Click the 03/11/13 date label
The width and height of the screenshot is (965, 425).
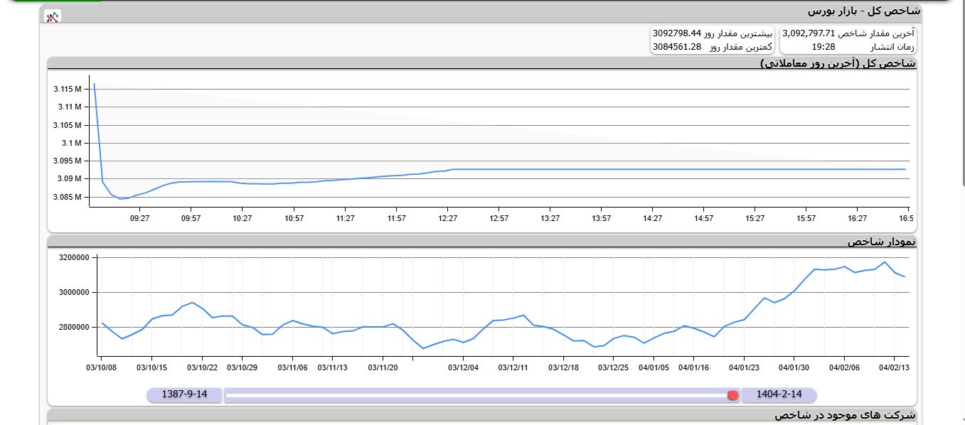pyautogui.click(x=333, y=367)
